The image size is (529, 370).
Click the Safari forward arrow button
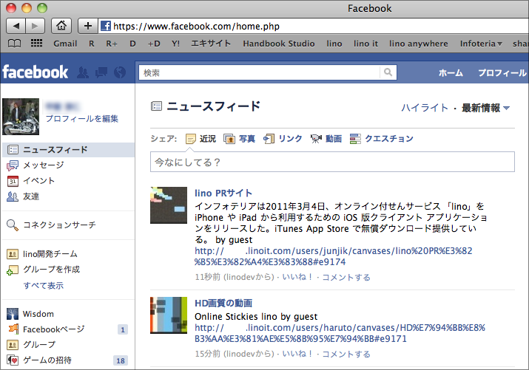pyautogui.click(x=35, y=26)
